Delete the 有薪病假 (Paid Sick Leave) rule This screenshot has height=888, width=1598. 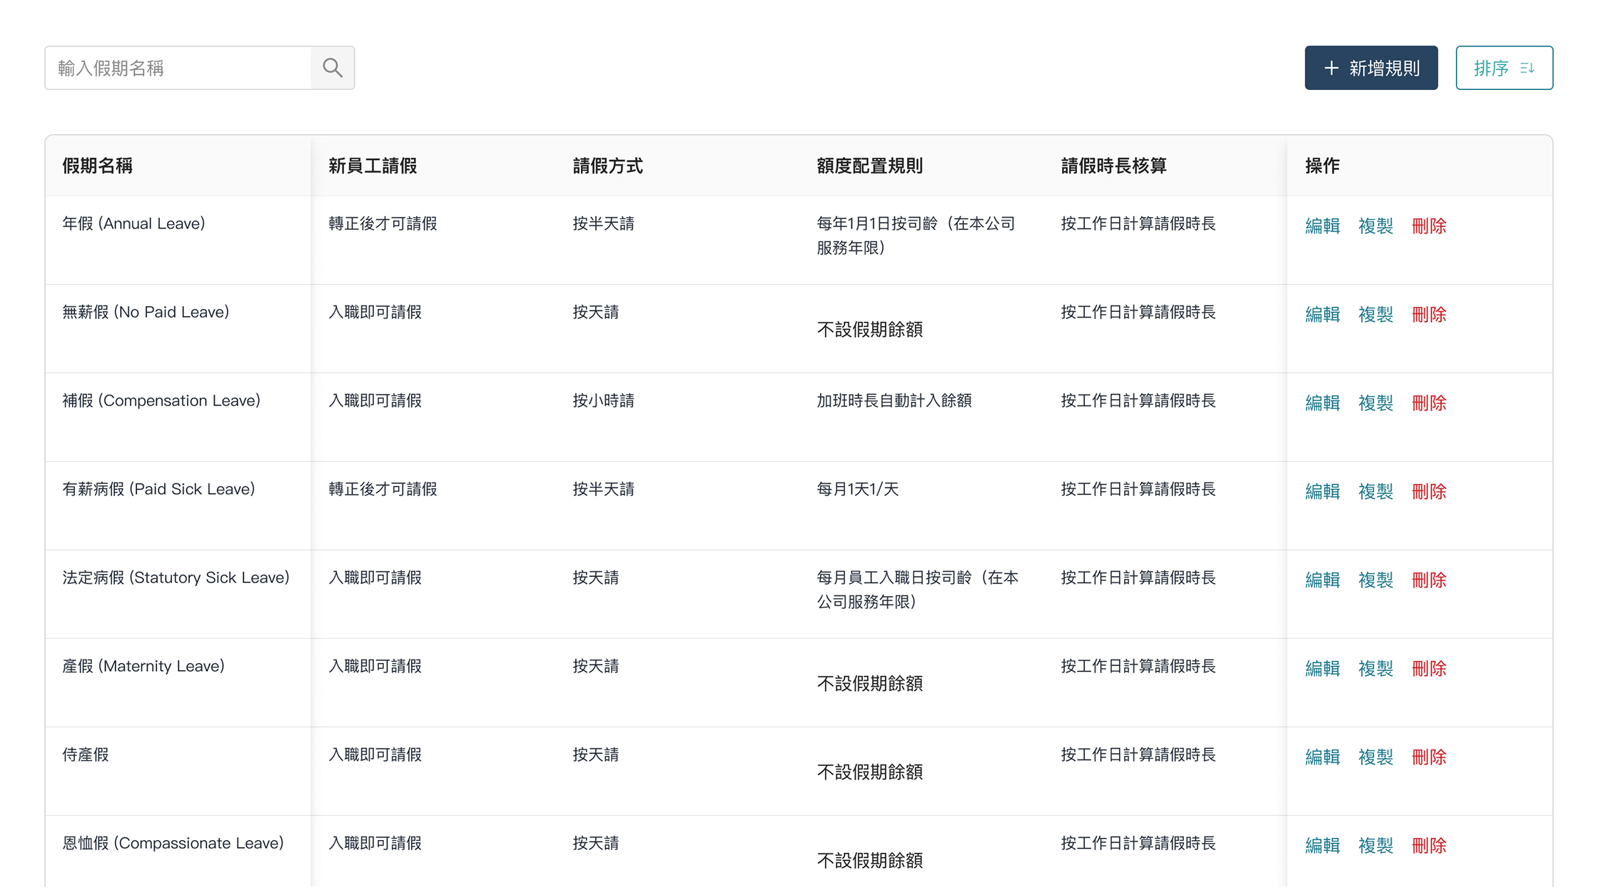pyautogui.click(x=1429, y=491)
